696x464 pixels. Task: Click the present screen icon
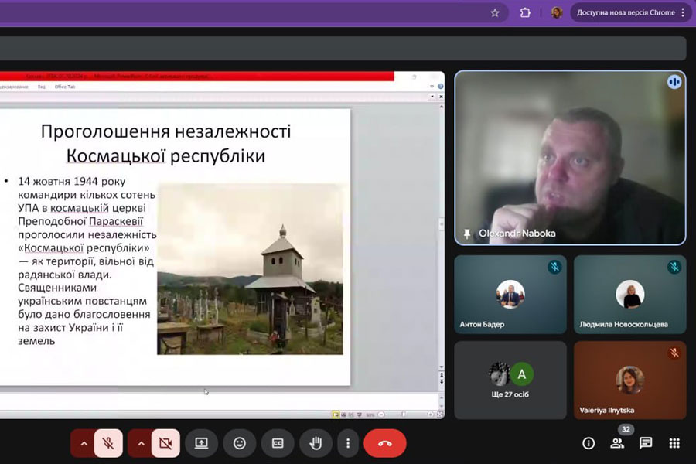click(201, 443)
